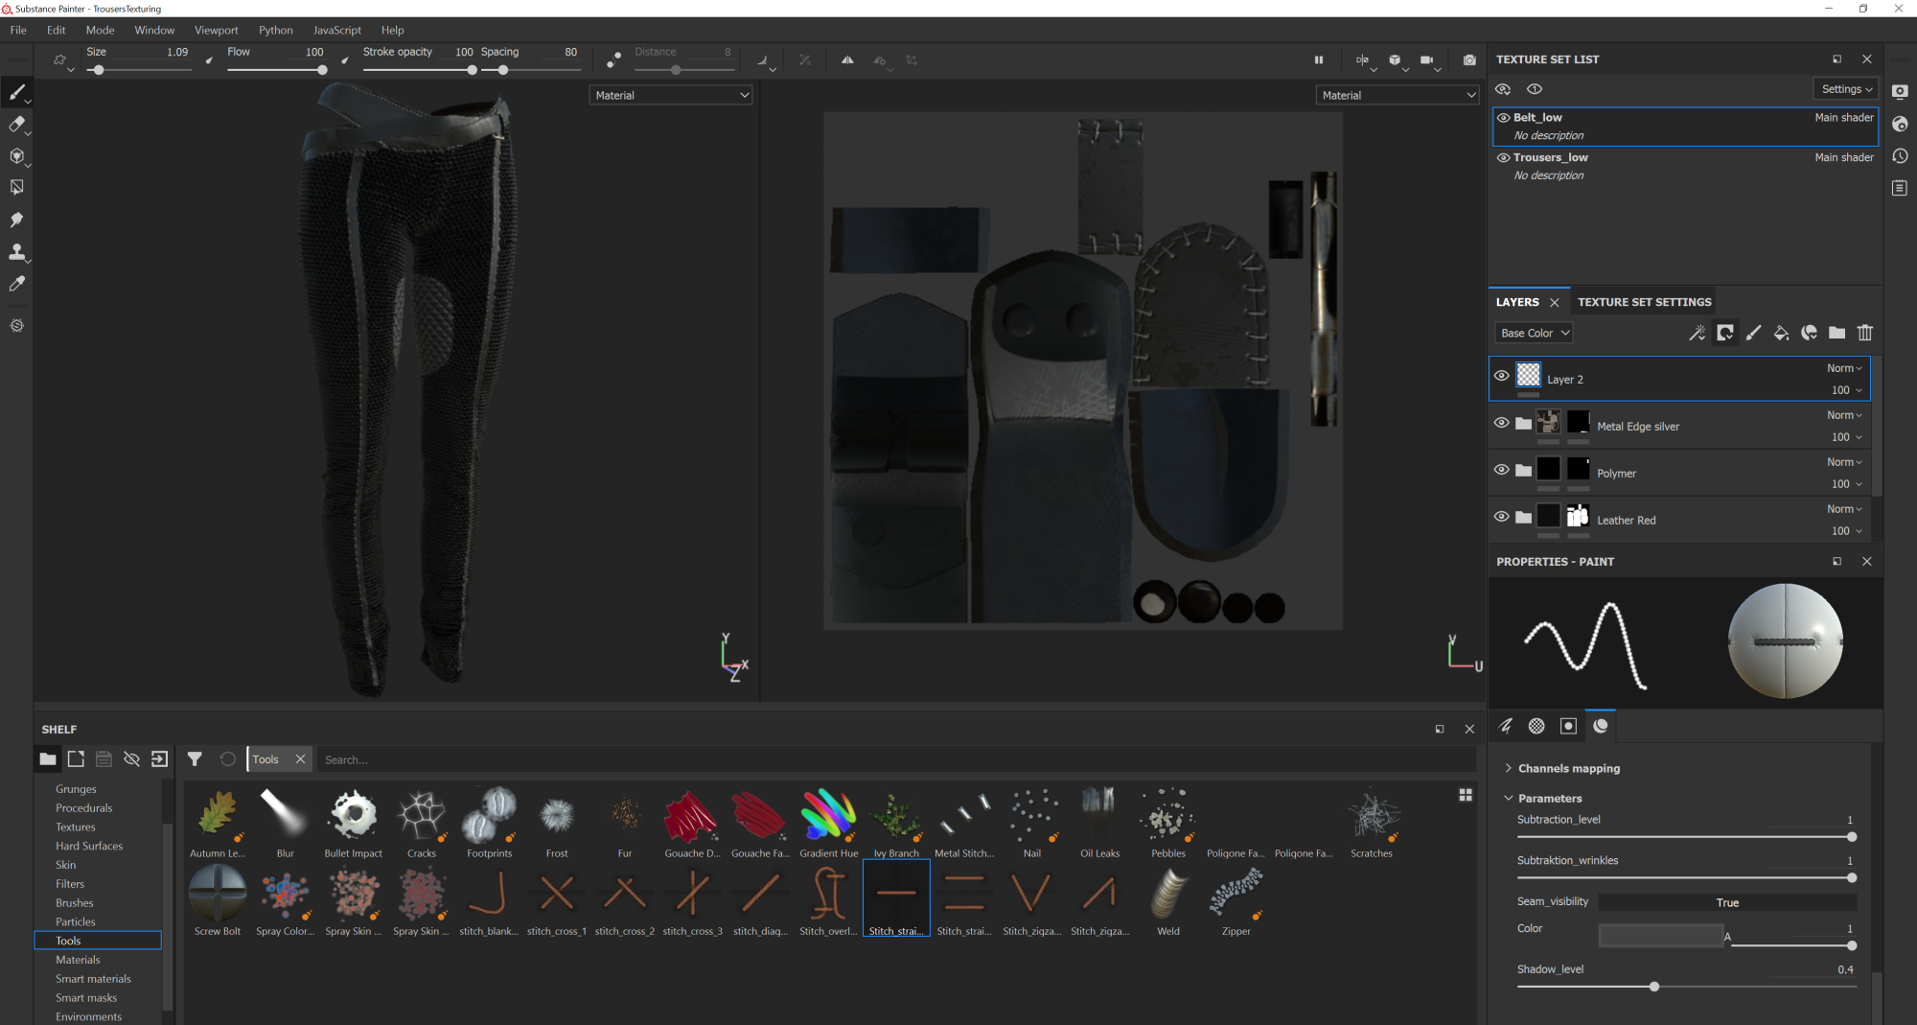Viewport: 1917px width, 1025px height.
Task: Select the Paint brush tool
Action: pyautogui.click(x=16, y=92)
